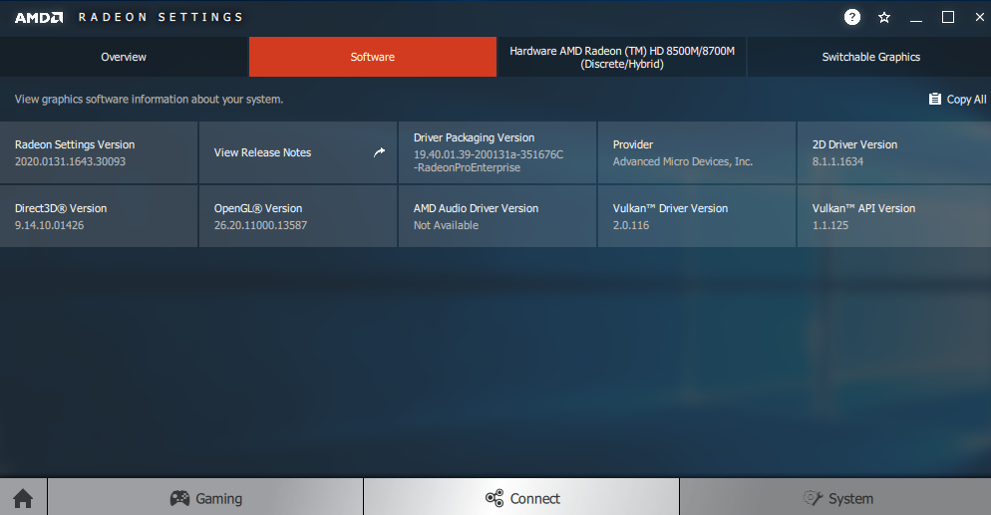Click the Connect nodes icon
The width and height of the screenshot is (991, 515).
[x=495, y=498]
